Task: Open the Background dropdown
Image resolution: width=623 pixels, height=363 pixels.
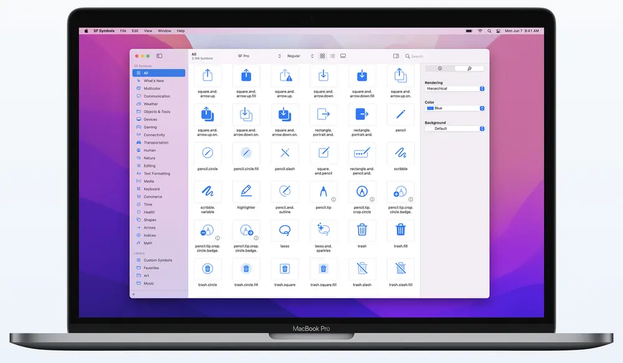Action: click(455, 129)
